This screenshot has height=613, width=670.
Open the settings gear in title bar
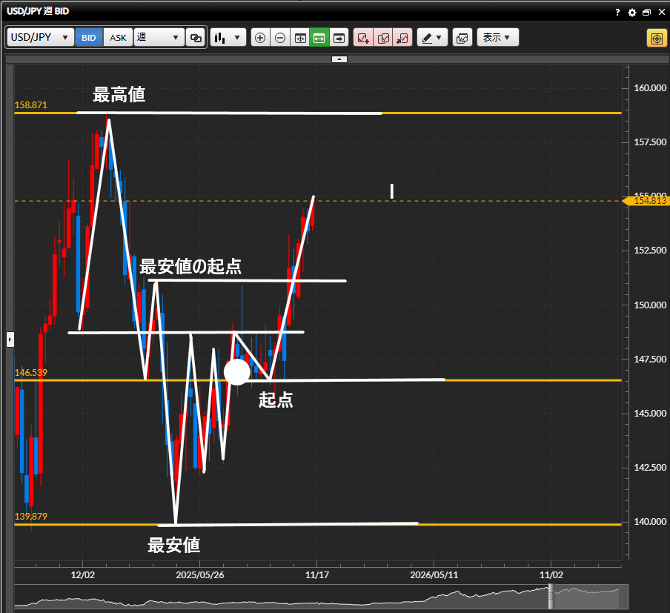tap(632, 13)
